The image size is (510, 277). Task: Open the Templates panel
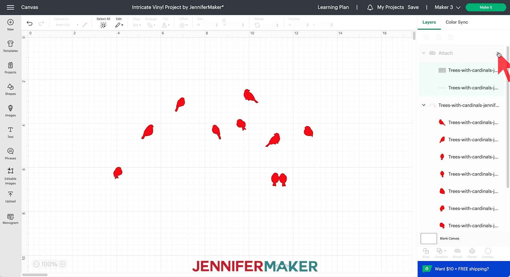point(11,46)
